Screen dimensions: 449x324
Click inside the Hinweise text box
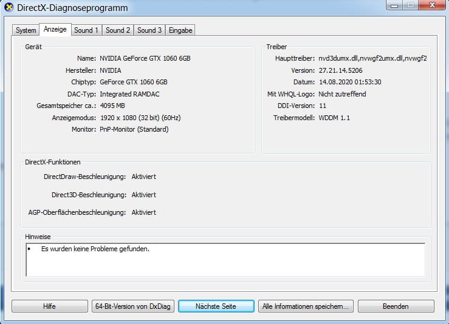(x=225, y=260)
